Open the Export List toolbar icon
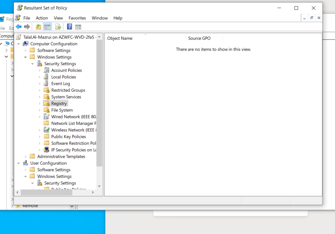The width and height of the screenshot is (335, 234). [x=58, y=27]
